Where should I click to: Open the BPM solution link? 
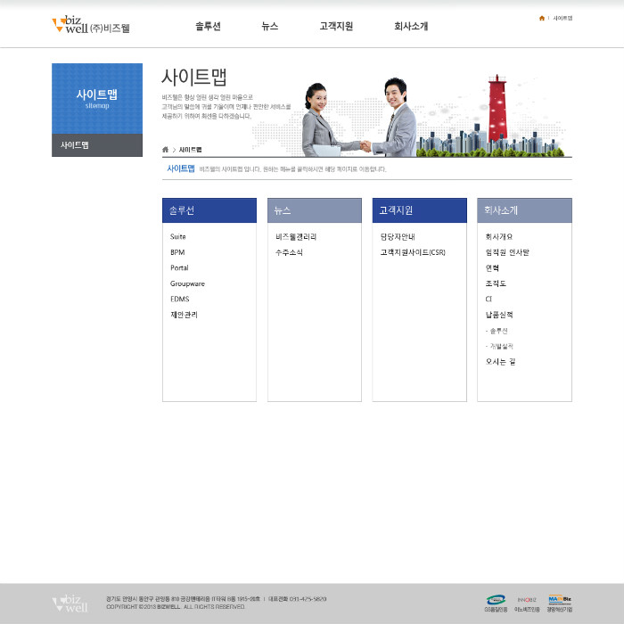177,252
